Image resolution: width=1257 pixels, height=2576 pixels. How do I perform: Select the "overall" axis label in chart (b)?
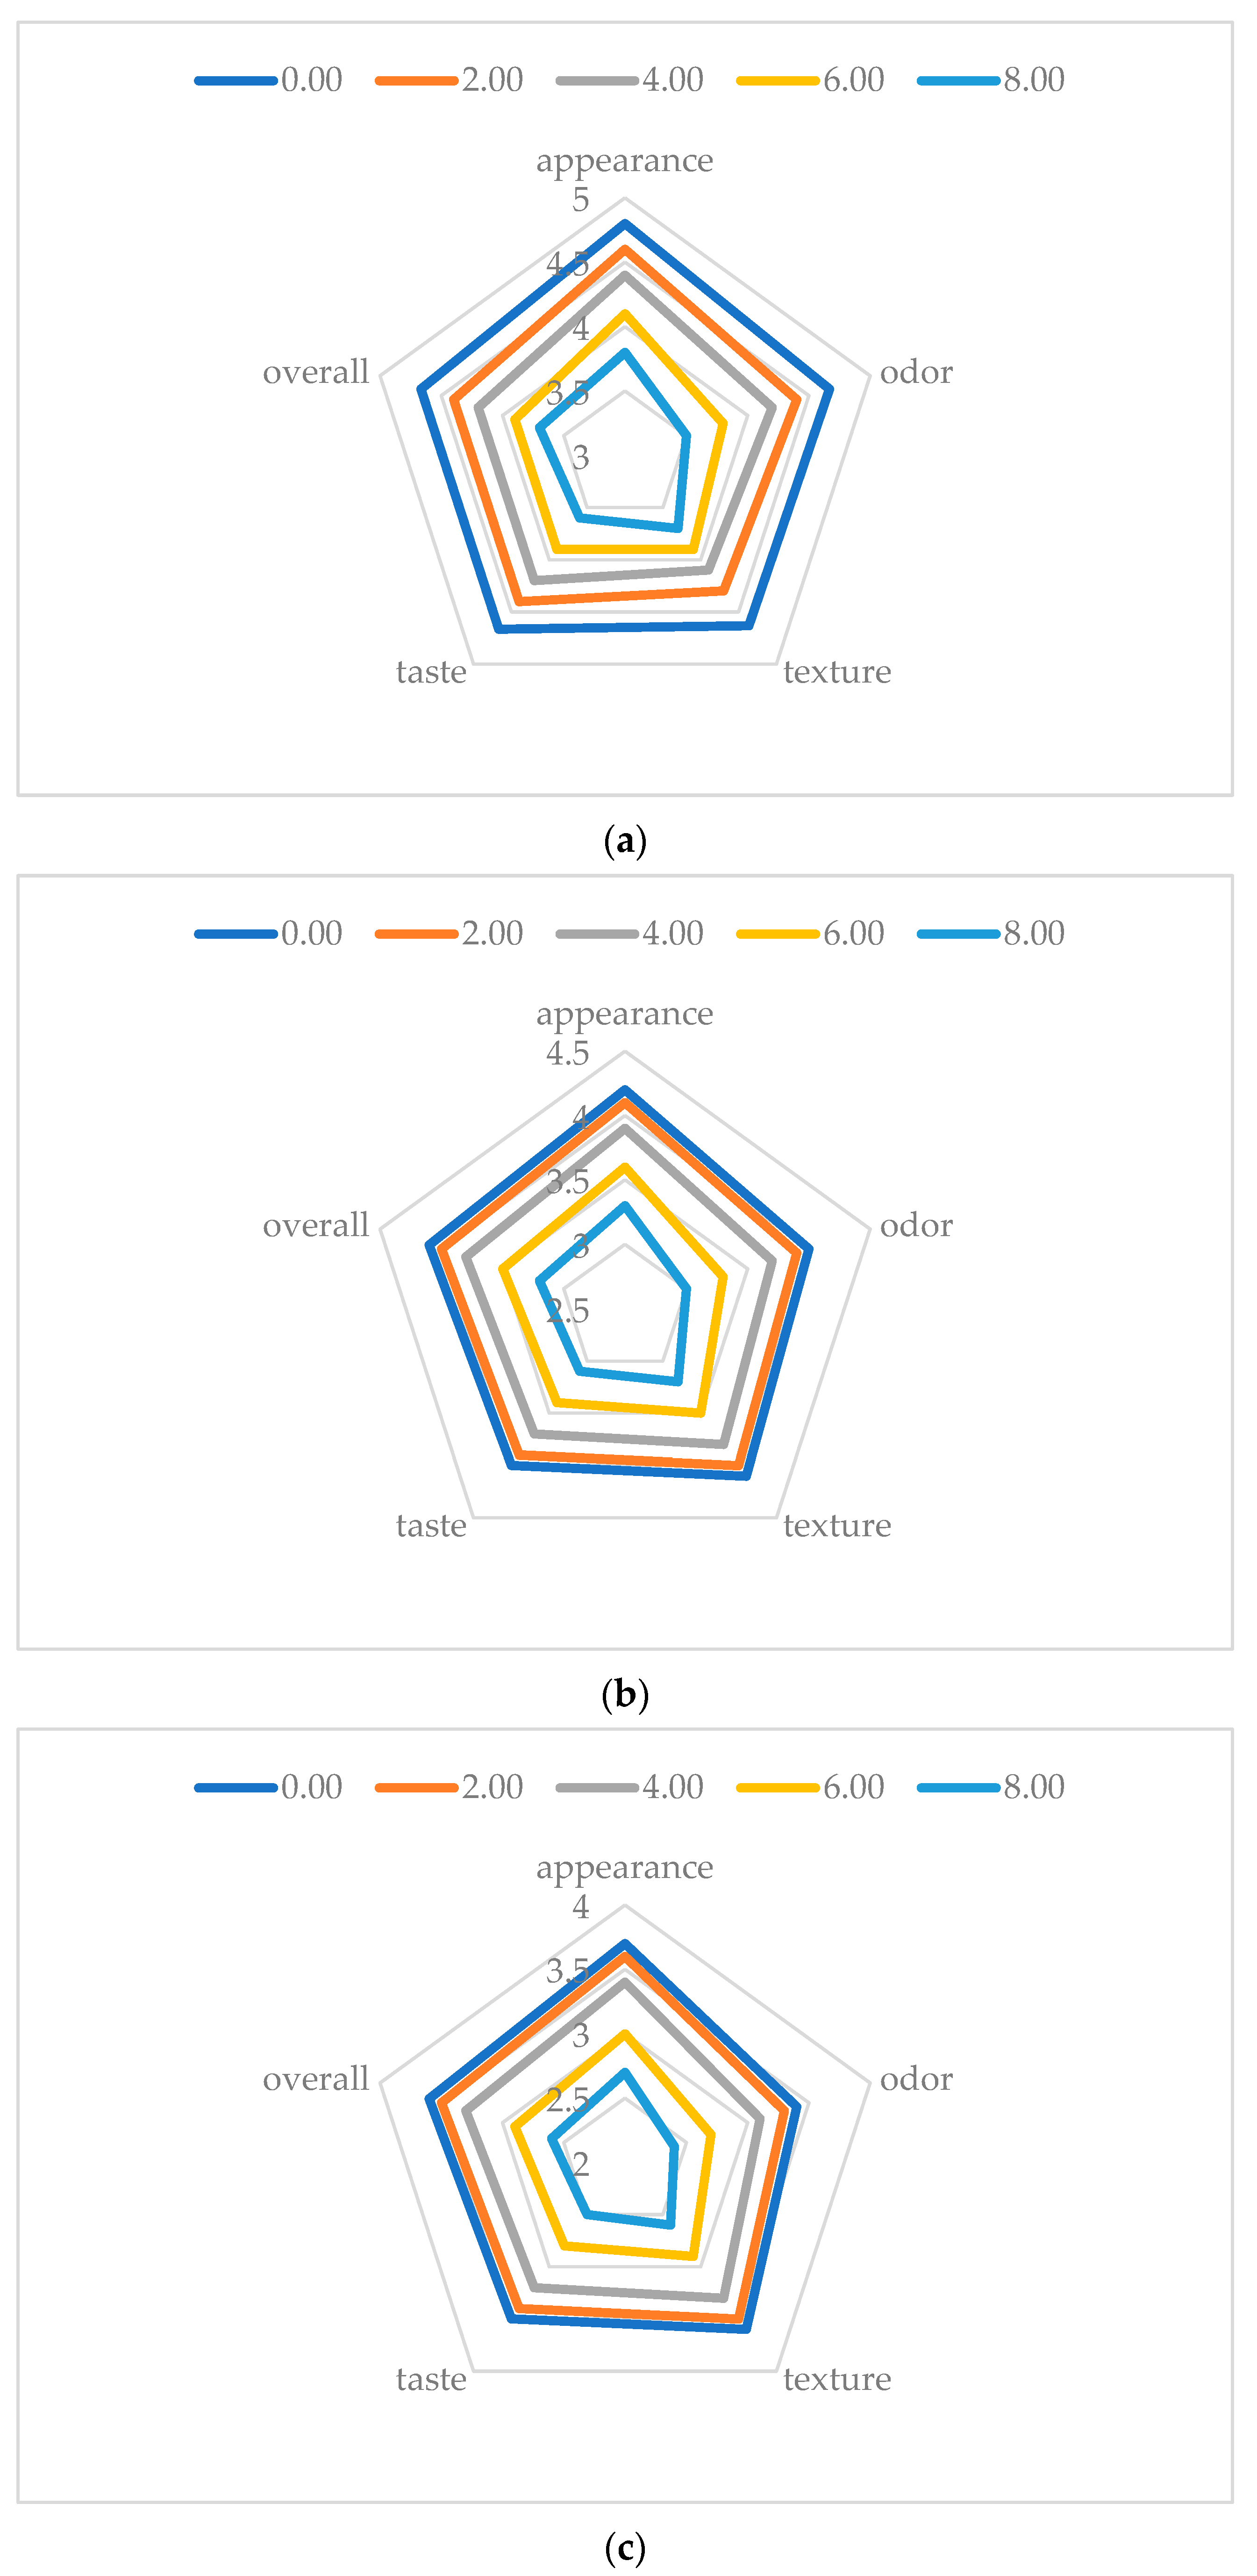(x=316, y=1226)
